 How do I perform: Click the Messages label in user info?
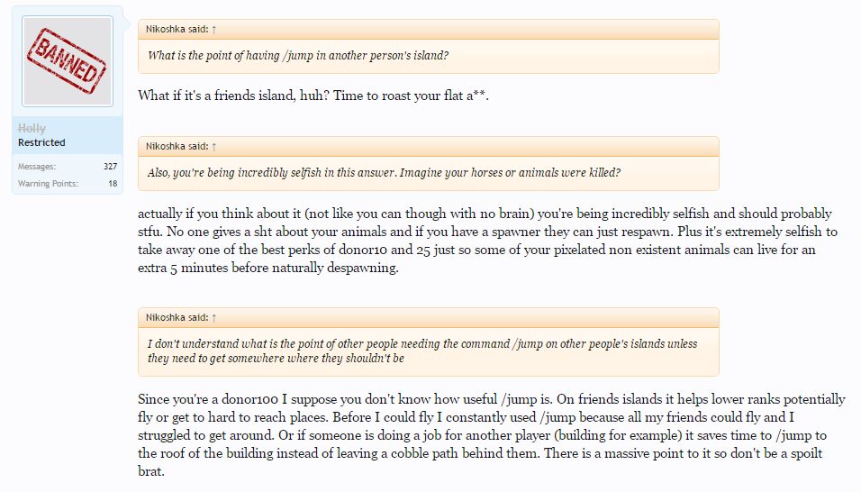(x=36, y=167)
